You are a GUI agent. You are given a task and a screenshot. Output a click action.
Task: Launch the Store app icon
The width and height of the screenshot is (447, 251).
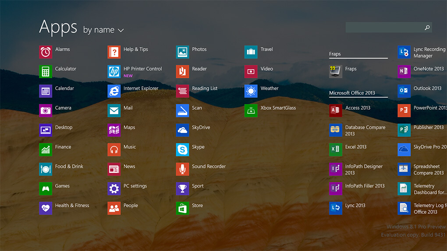[182, 208]
